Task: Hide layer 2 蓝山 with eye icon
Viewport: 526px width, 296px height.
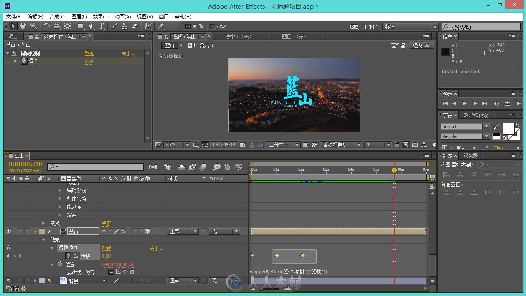Action: tap(9, 231)
